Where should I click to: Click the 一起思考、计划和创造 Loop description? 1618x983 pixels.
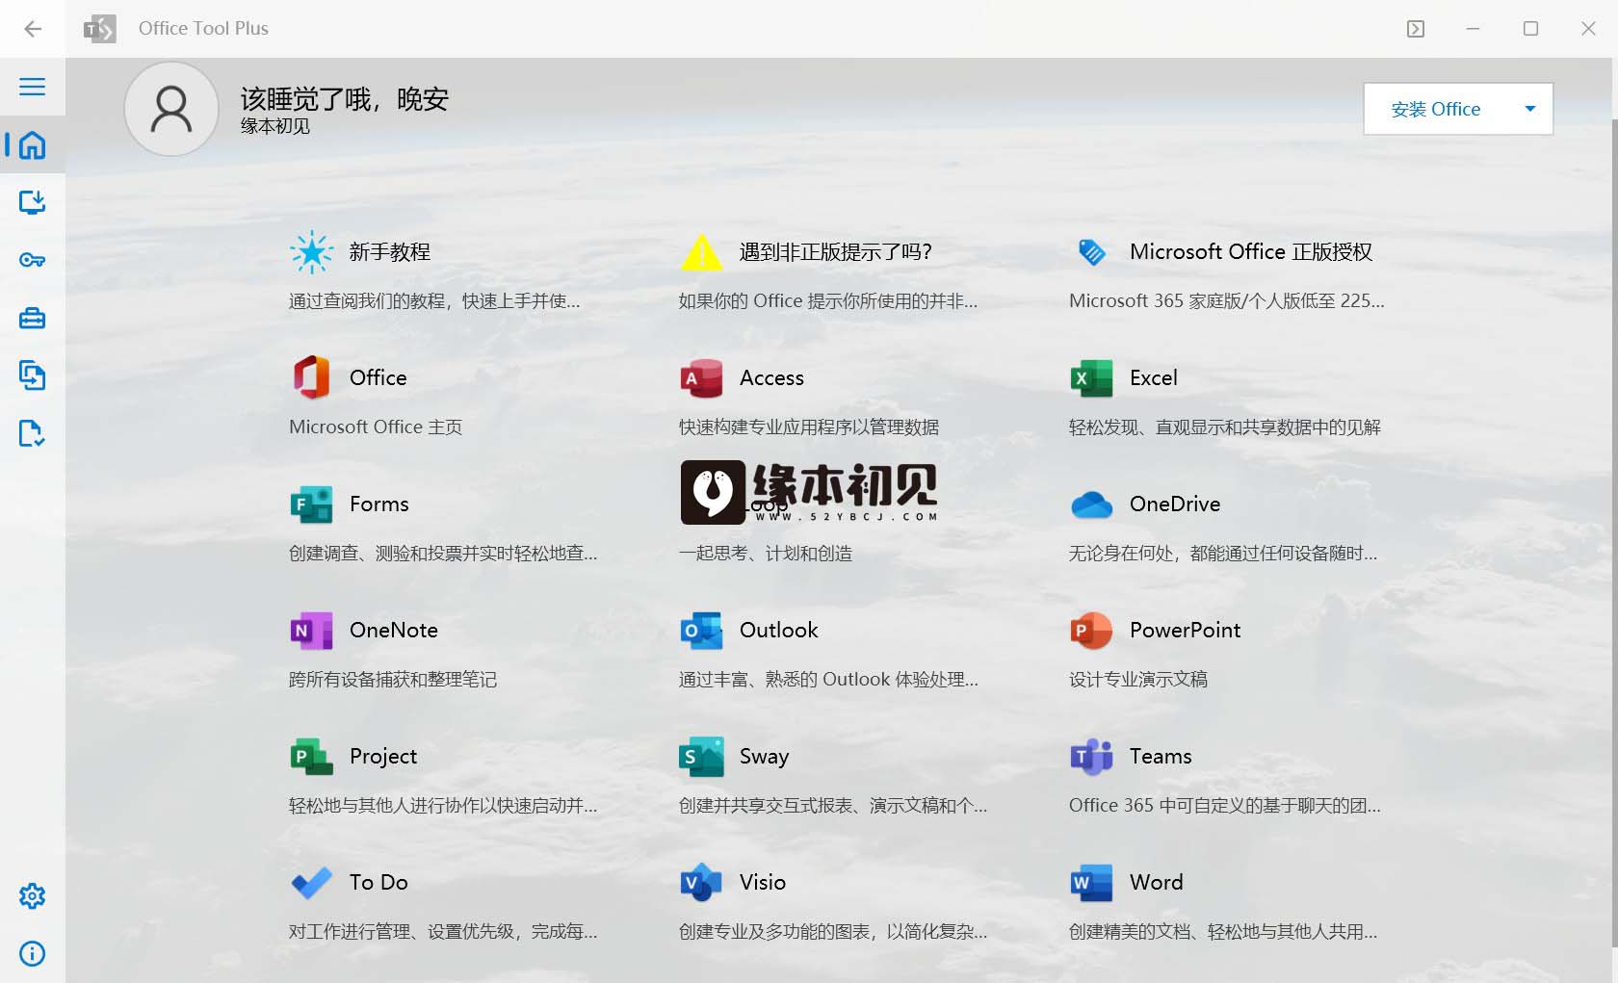(x=766, y=554)
